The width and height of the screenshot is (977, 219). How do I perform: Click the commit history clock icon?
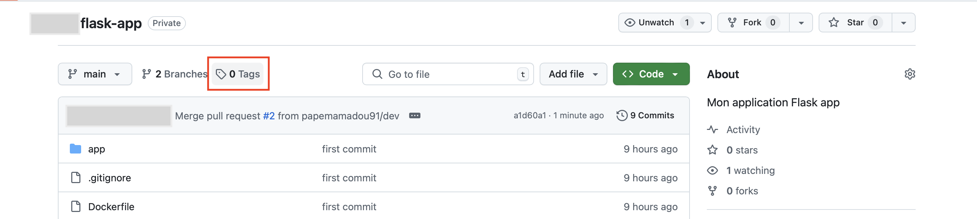click(621, 115)
